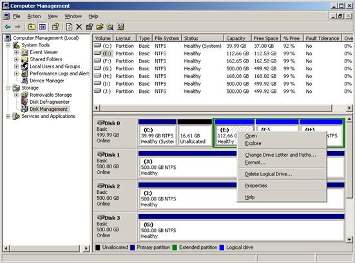The image size is (355, 263).
Task: Collapse the Storage node
Action: point(8,88)
